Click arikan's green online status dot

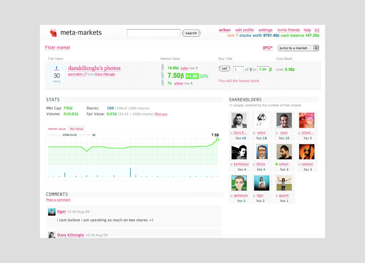276,164
